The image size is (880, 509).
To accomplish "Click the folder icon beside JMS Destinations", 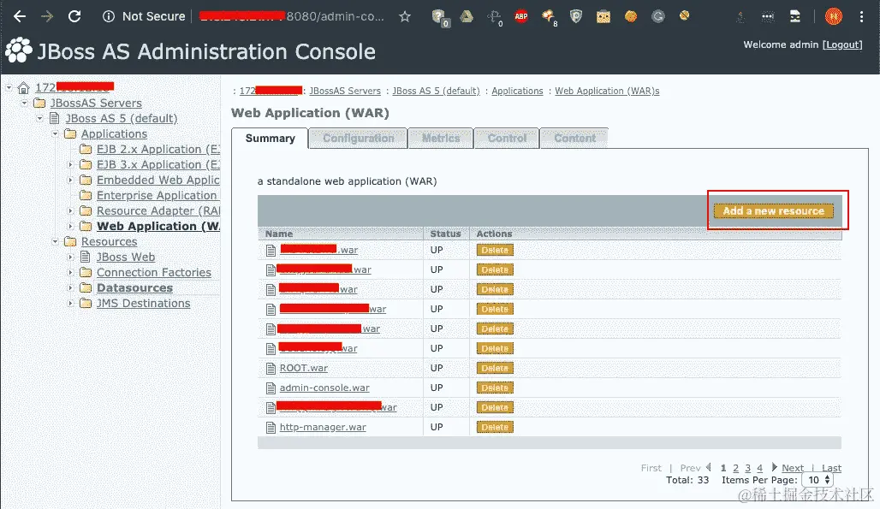I will (86, 304).
